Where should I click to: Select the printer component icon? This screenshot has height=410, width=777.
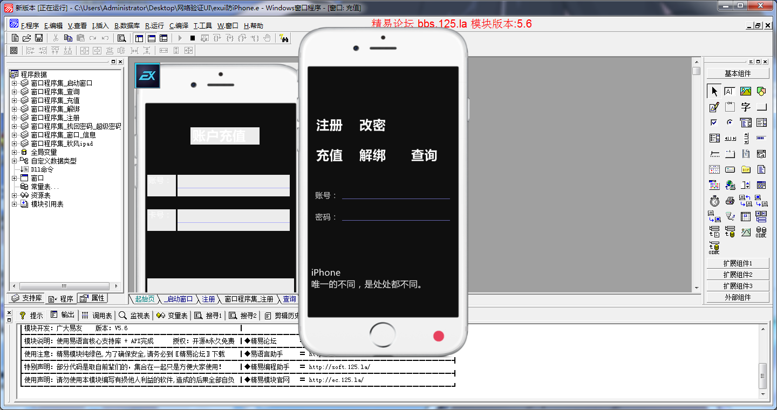(730, 201)
